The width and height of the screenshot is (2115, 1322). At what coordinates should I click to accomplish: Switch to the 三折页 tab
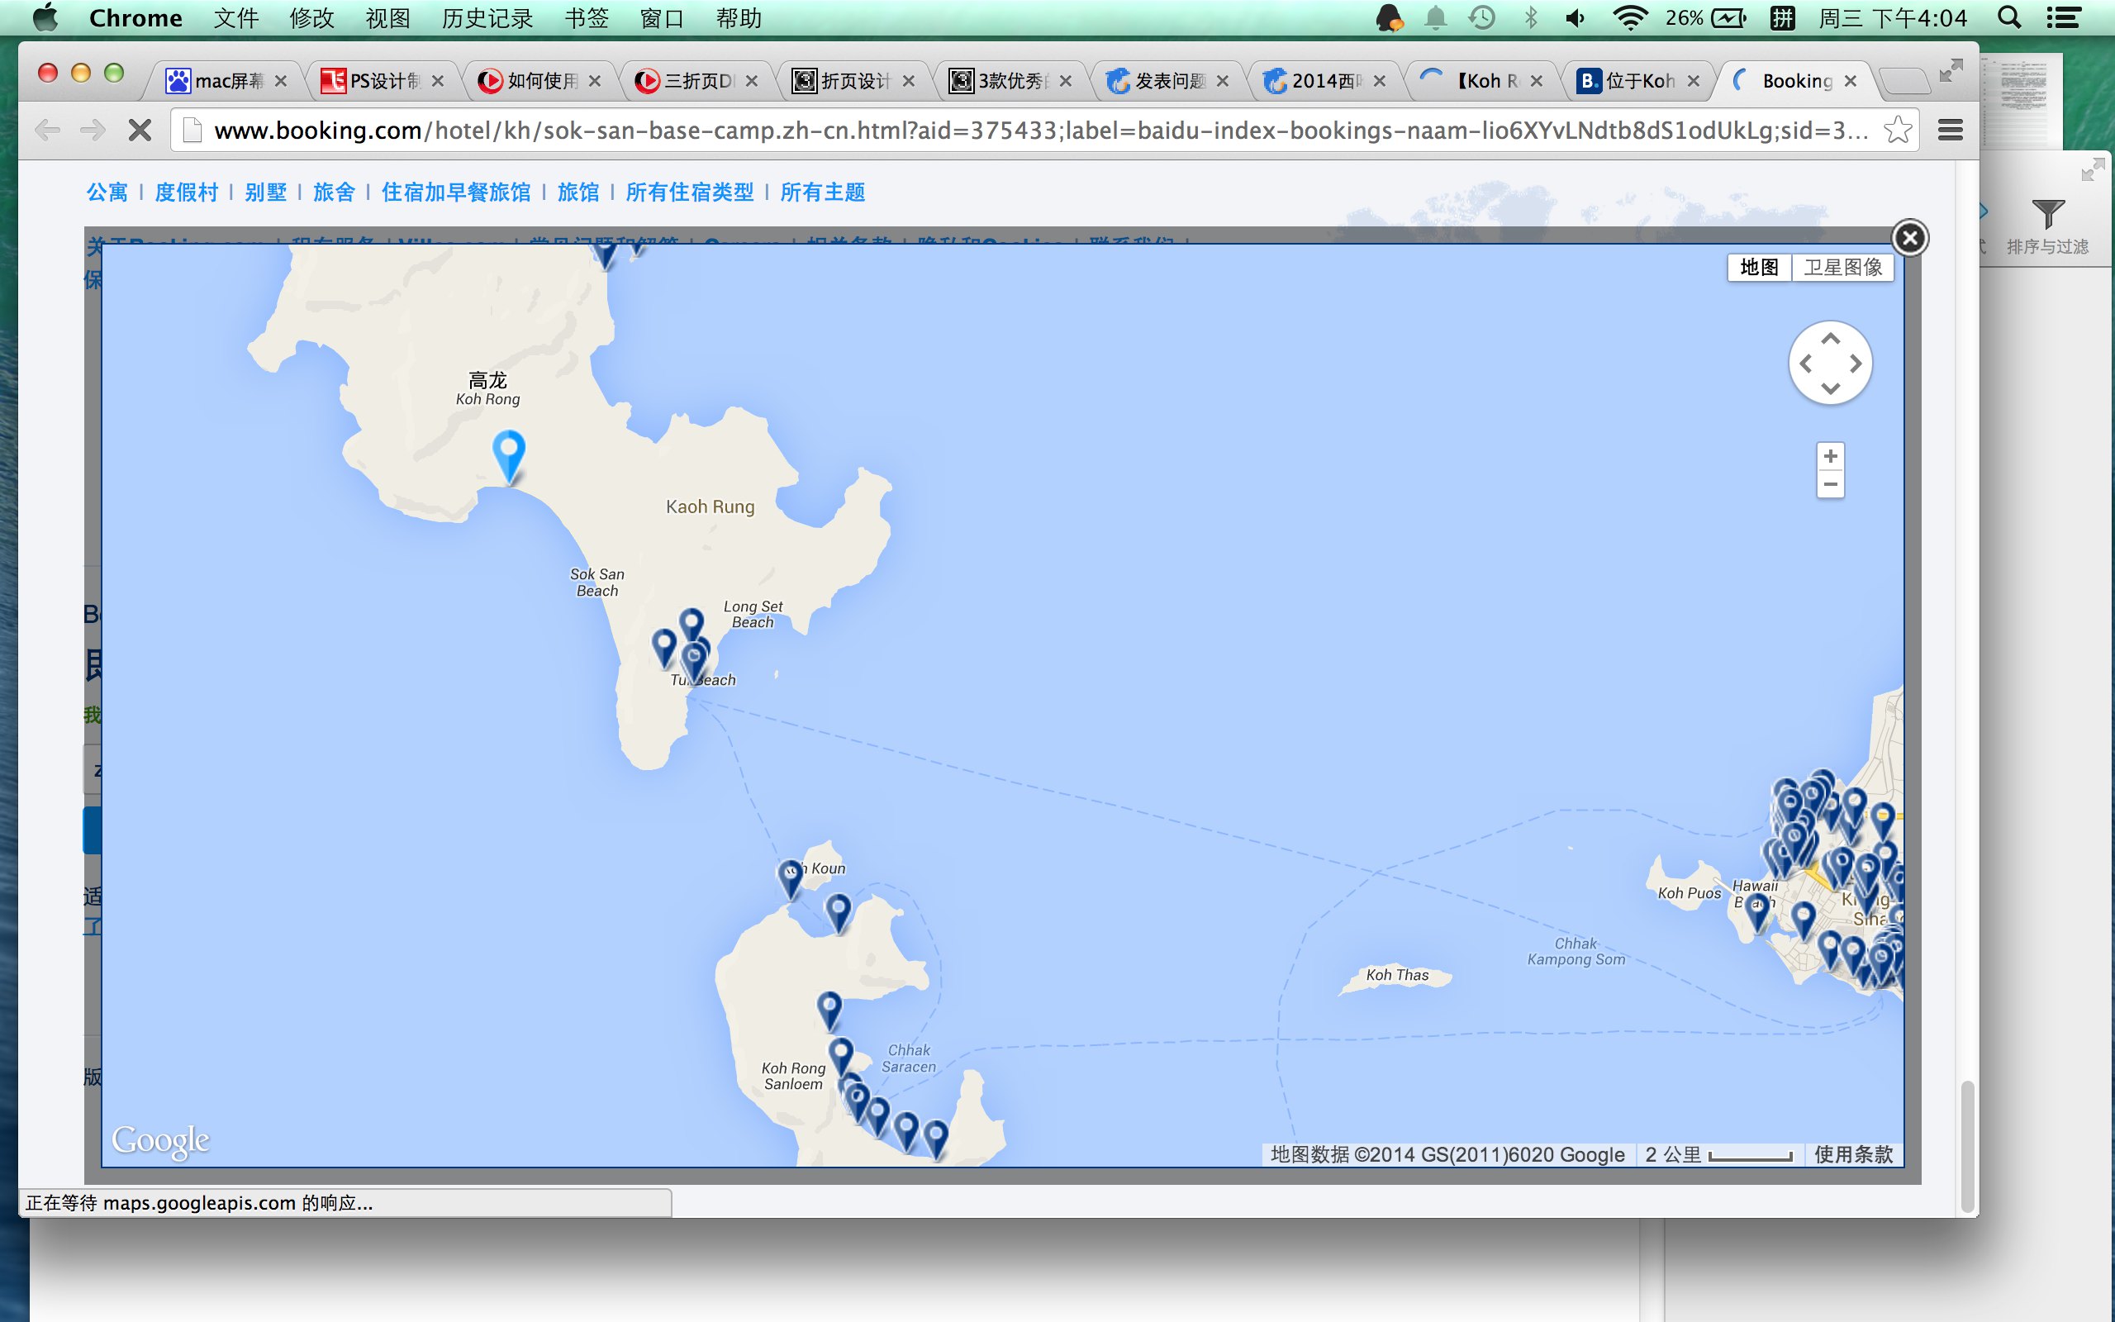697,80
